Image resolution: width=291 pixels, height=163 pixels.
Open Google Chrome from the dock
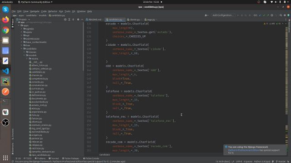[5, 30]
